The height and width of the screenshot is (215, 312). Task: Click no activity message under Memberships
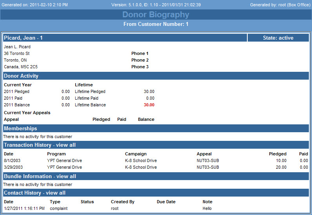(38, 137)
